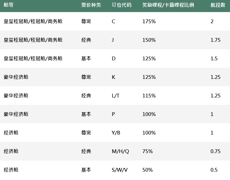The height and width of the screenshot is (180, 230).
Task: Click the segment count 1.5 cell
Action: tap(214, 58)
